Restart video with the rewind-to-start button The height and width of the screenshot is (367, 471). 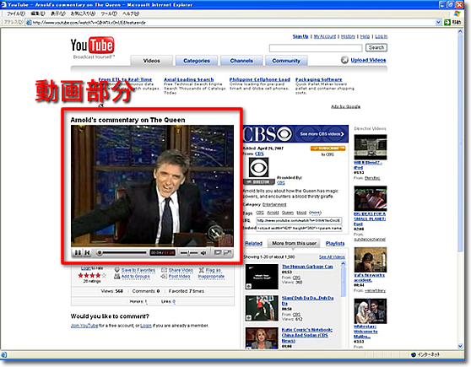point(87,253)
